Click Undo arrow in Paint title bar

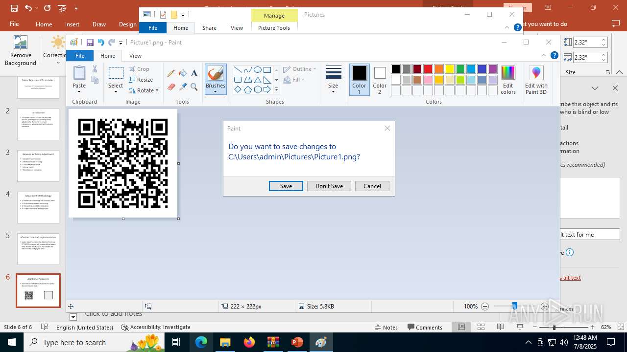pyautogui.click(x=101, y=43)
